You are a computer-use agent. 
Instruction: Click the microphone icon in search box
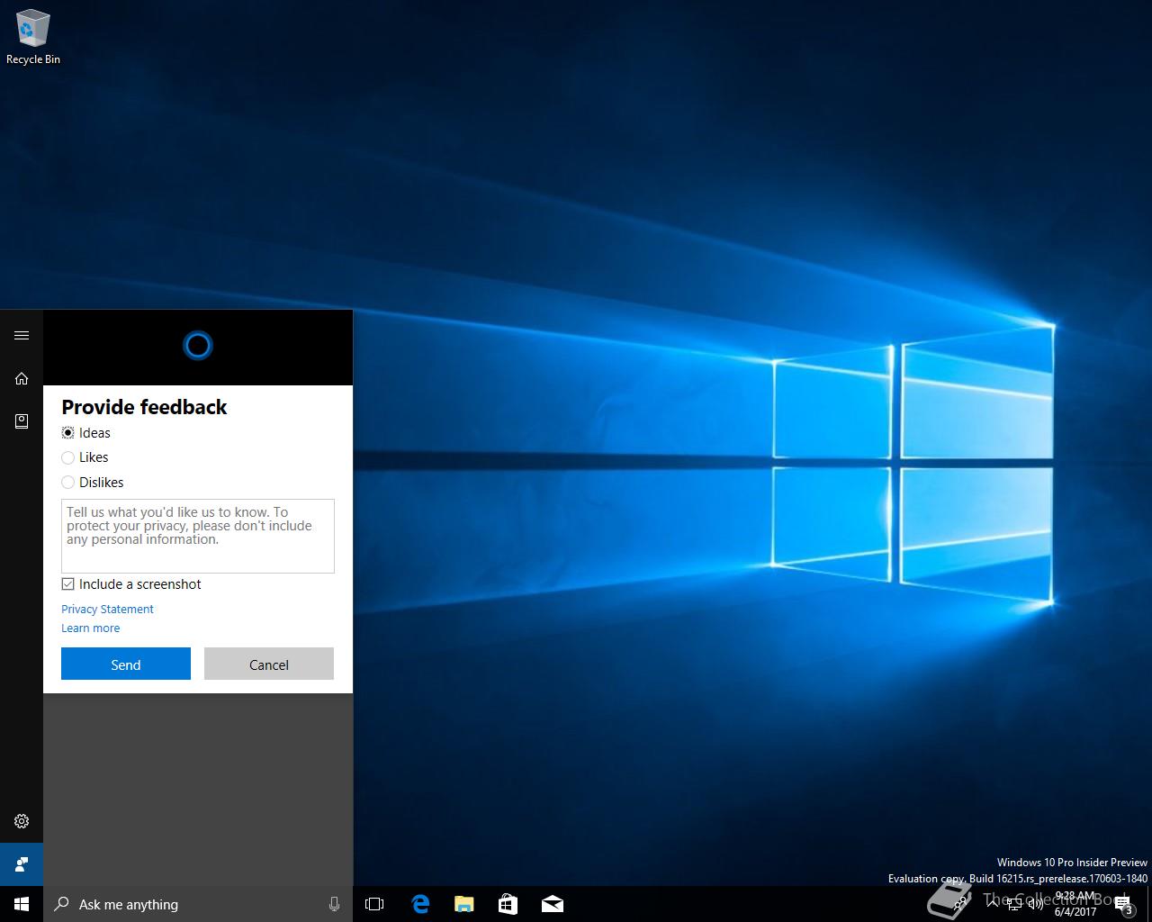coord(334,904)
